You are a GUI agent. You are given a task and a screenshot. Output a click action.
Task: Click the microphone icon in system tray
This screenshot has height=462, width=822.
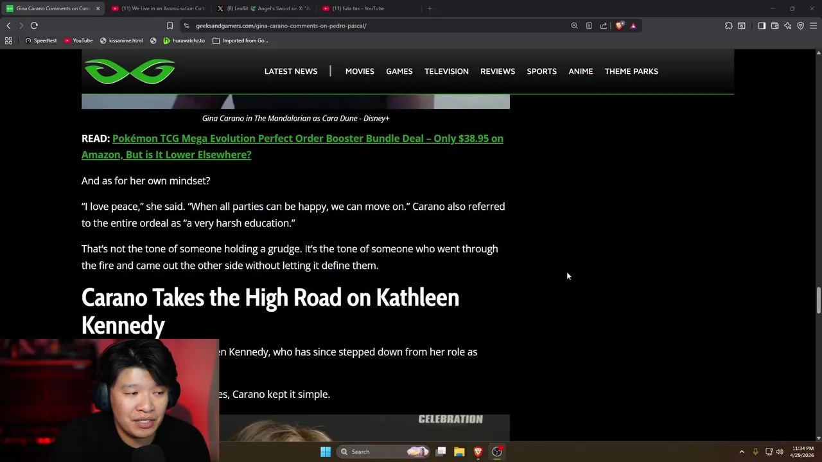point(755,452)
